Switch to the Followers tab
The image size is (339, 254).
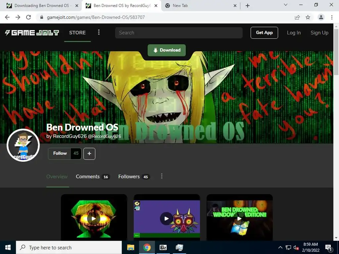click(134, 177)
